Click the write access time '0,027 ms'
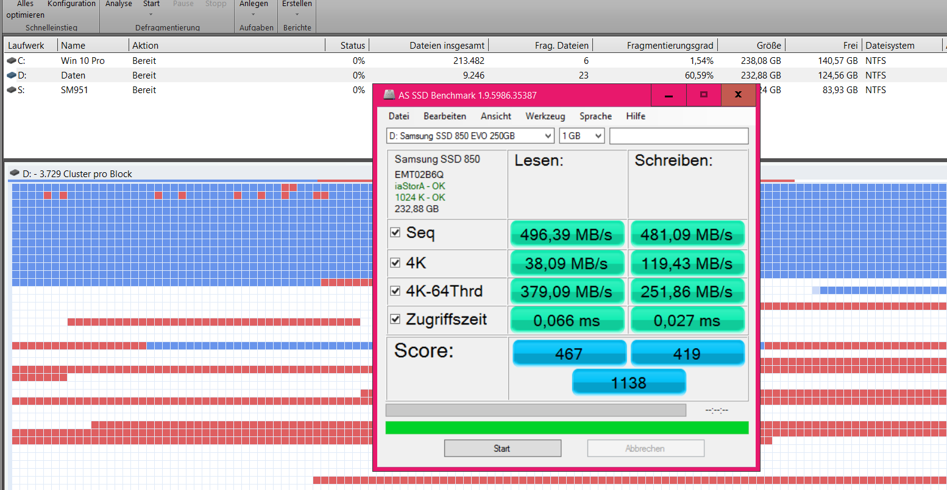Viewport: 947px width, 490px height. pos(687,320)
